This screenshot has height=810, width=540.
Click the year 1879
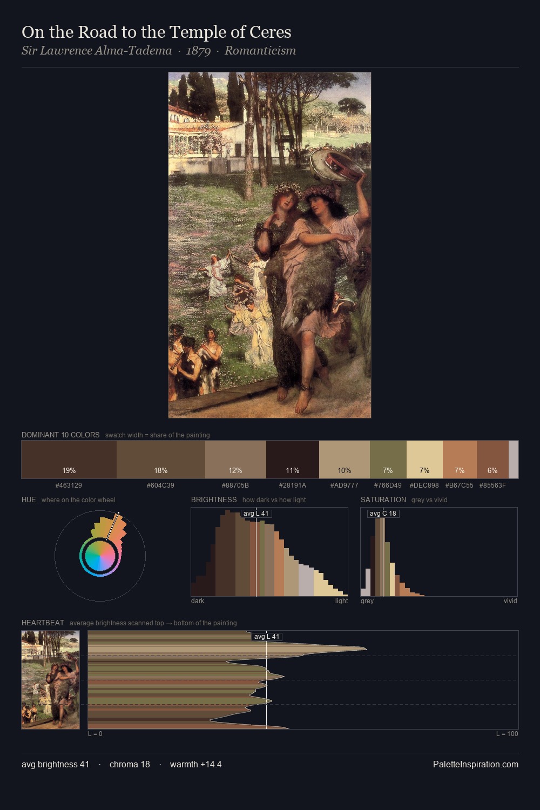[x=198, y=51]
